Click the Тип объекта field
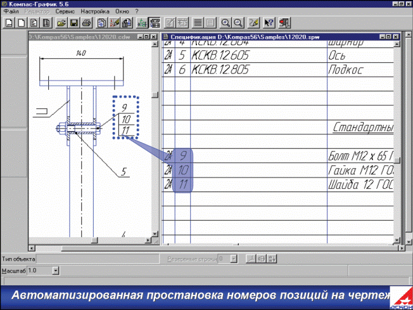 tap(98, 259)
